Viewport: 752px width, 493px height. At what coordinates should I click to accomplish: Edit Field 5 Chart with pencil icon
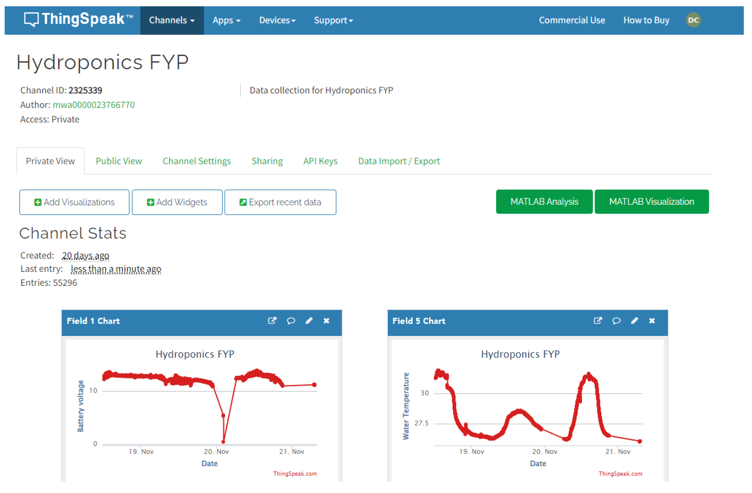click(634, 321)
